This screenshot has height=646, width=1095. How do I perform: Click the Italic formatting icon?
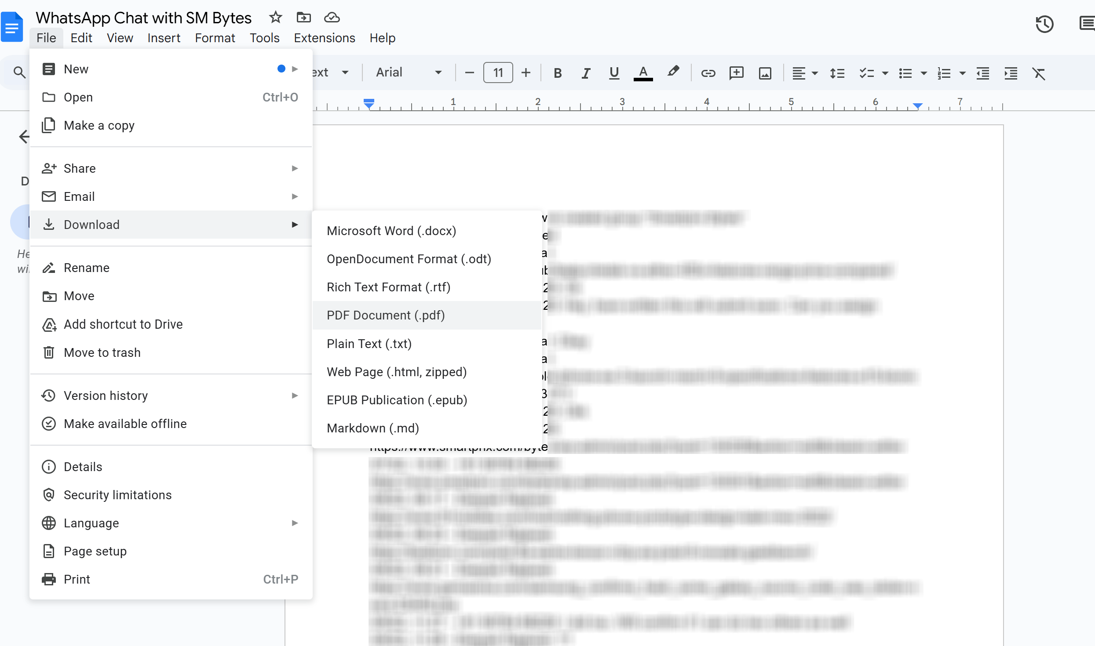click(x=585, y=73)
